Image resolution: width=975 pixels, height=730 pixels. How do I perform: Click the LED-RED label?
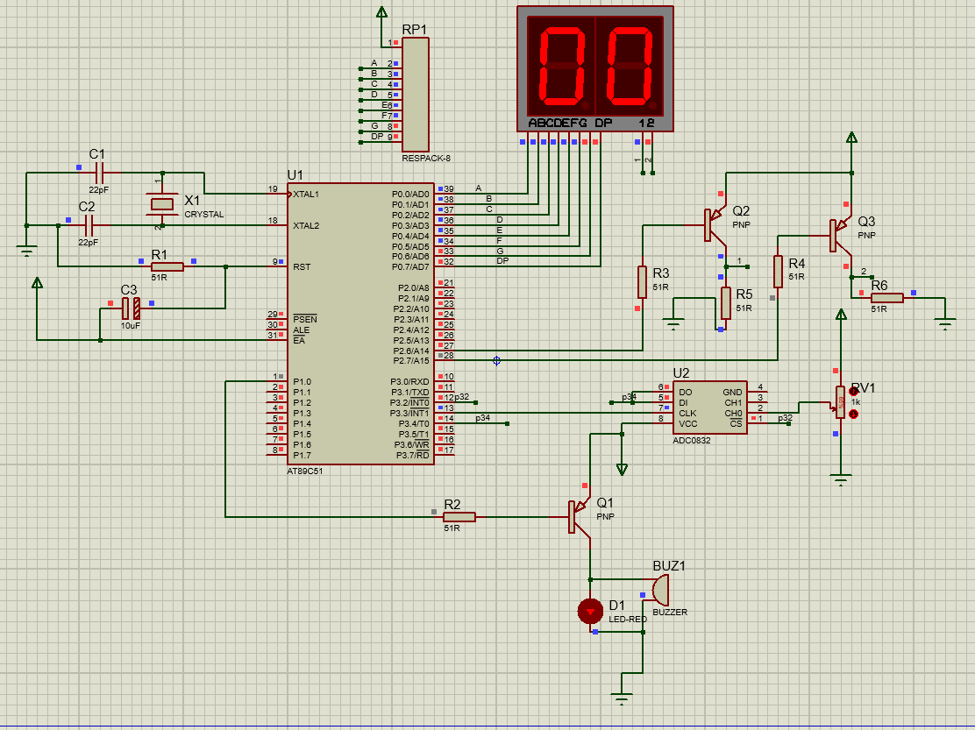628,620
